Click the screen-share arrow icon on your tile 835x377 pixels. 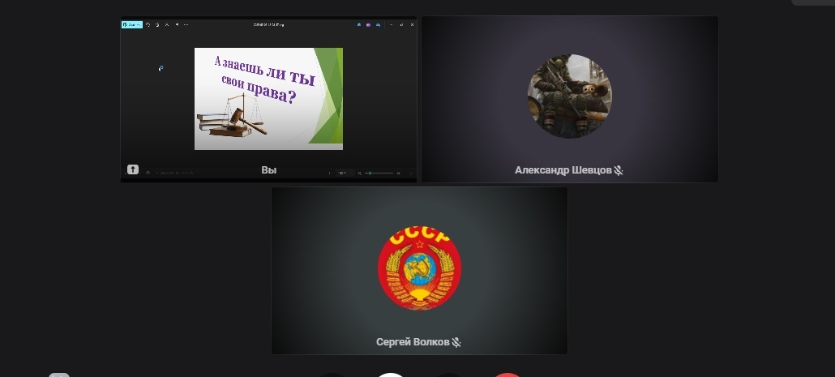[133, 169]
